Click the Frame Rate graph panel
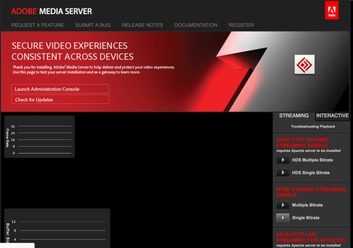Screen dimensions: 353x248 click(x=40, y=137)
